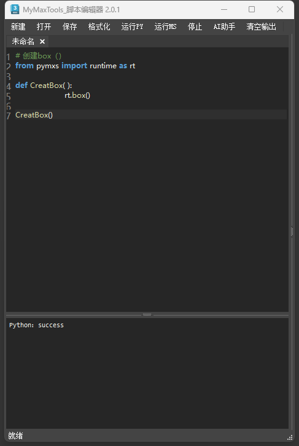
Task: Maximize the script editor window
Action: click(x=252, y=9)
